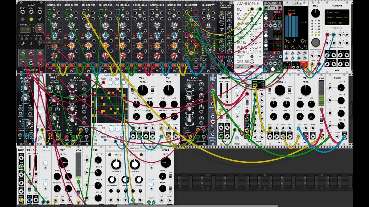This screenshot has width=369, height=207.
Task: Click the ClockableDelay DRY-WET knob
Action: point(273,68)
